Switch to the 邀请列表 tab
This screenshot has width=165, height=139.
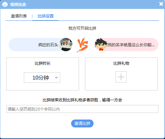pyautogui.click(x=19, y=16)
